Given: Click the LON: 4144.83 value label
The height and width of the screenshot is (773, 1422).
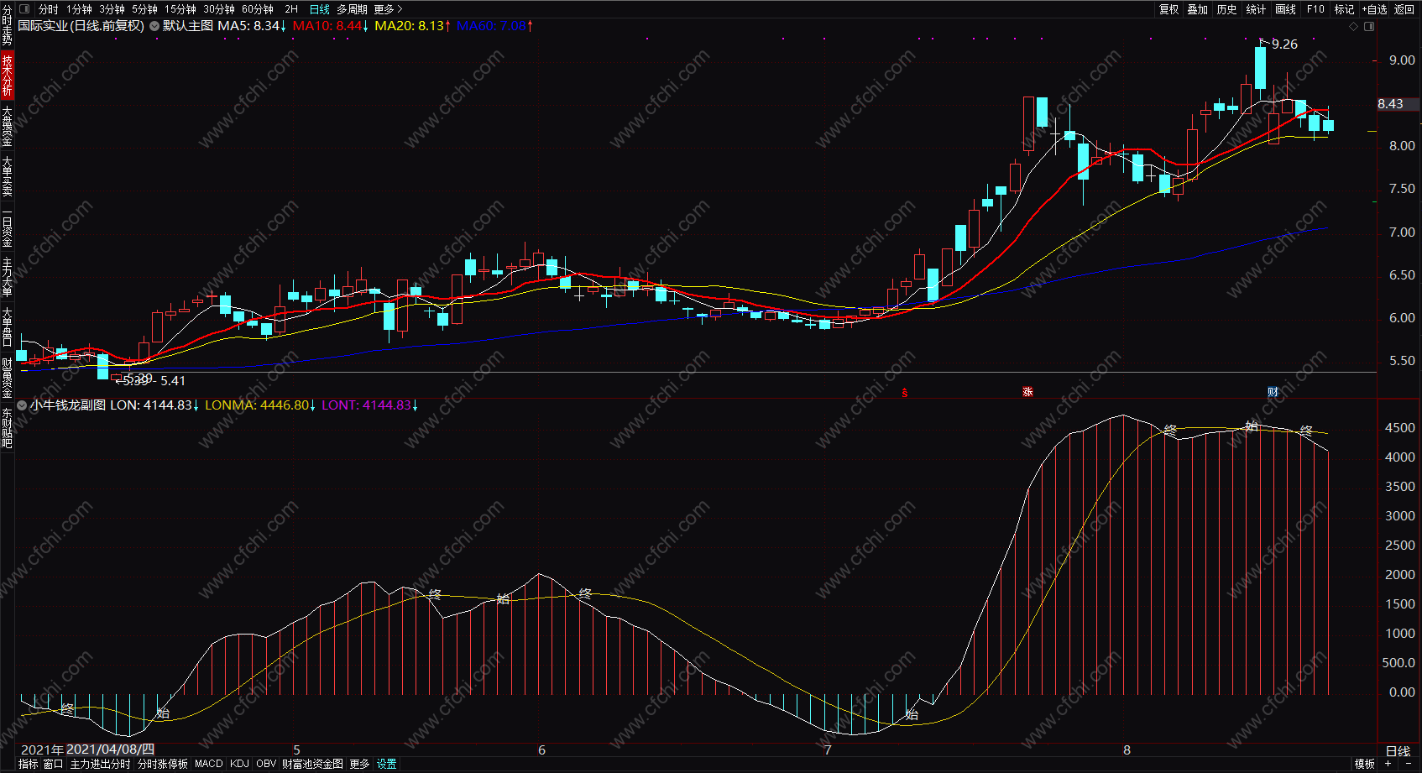Looking at the screenshot, I should (154, 405).
